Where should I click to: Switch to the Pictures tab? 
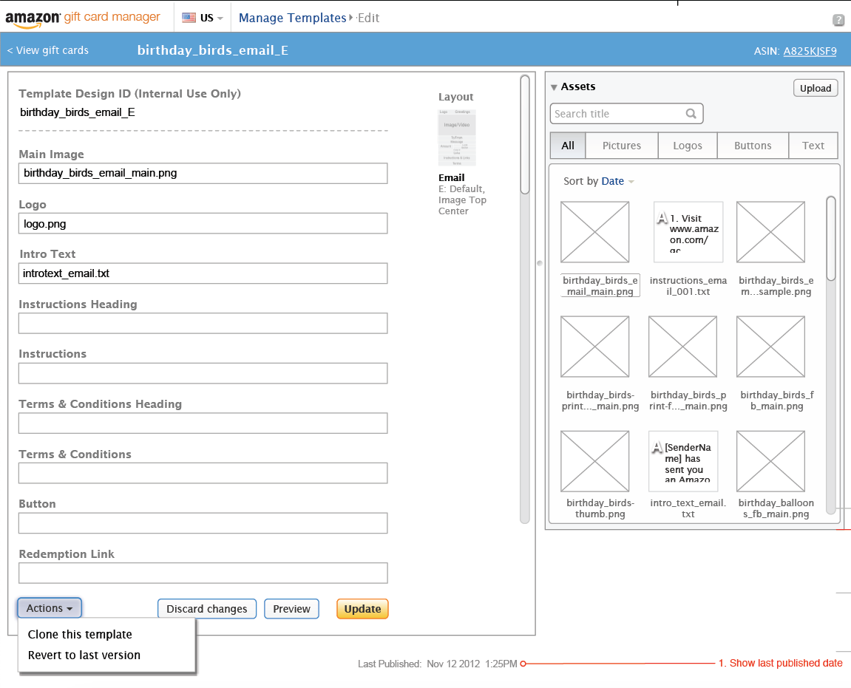[x=621, y=146]
